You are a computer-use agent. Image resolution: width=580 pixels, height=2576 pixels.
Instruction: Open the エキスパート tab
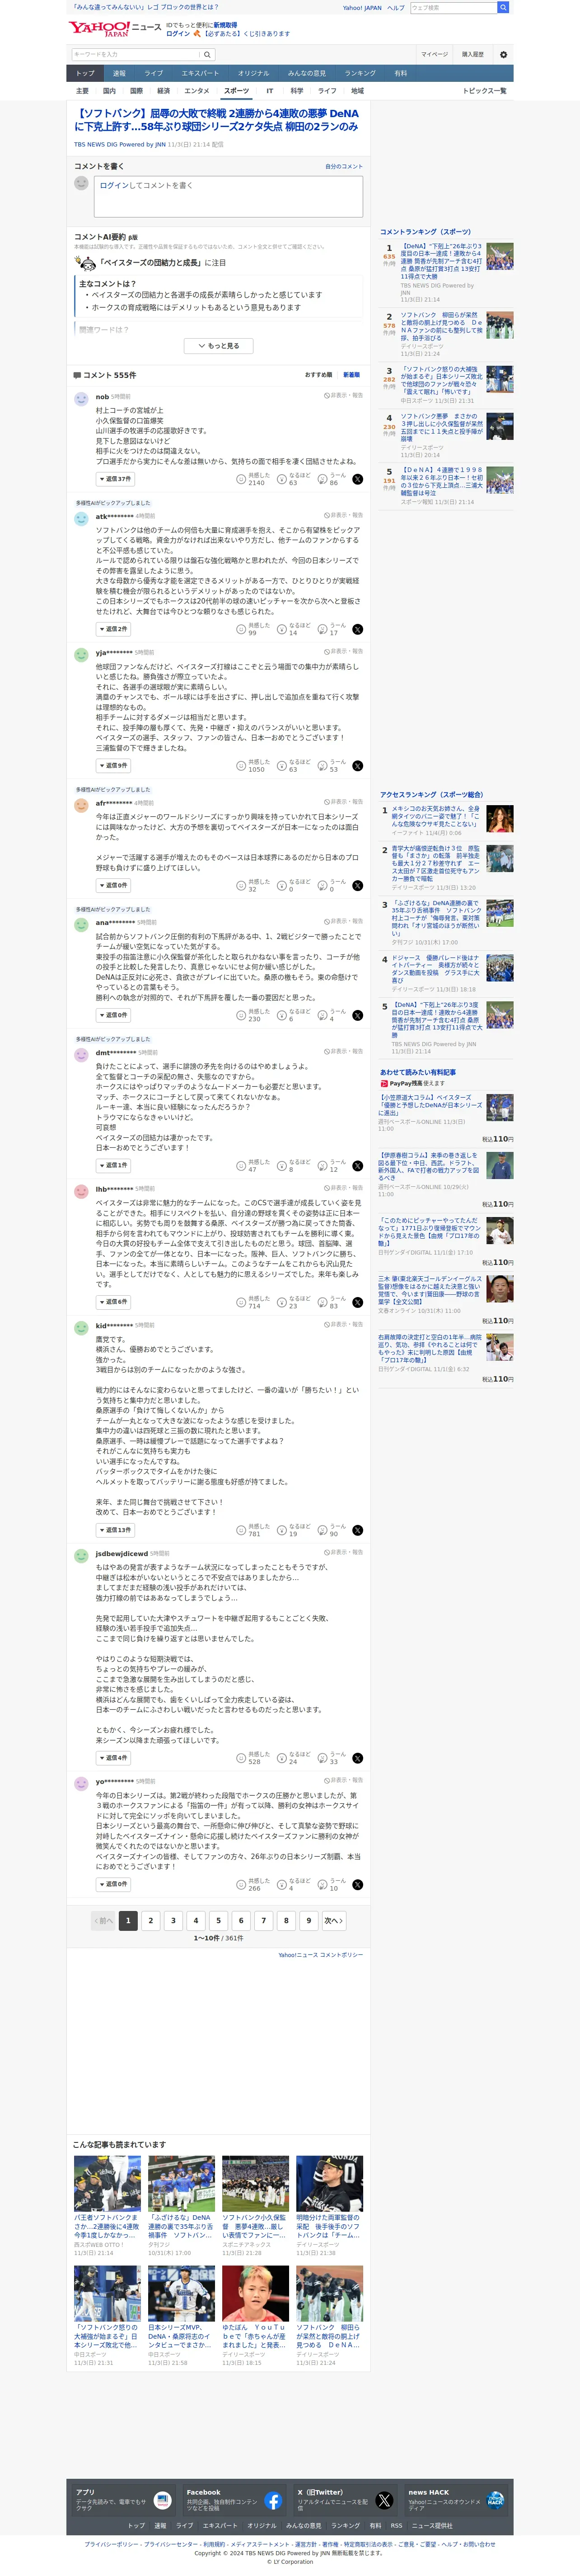coord(200,73)
